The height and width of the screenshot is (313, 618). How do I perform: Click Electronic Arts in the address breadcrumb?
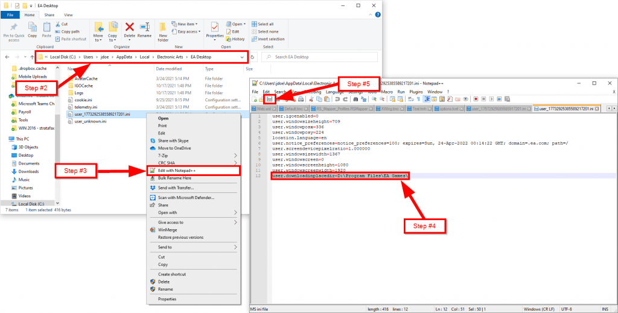[170, 57]
